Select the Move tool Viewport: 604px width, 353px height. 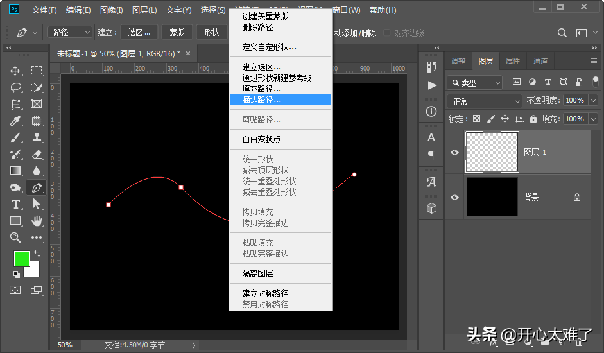coord(16,71)
